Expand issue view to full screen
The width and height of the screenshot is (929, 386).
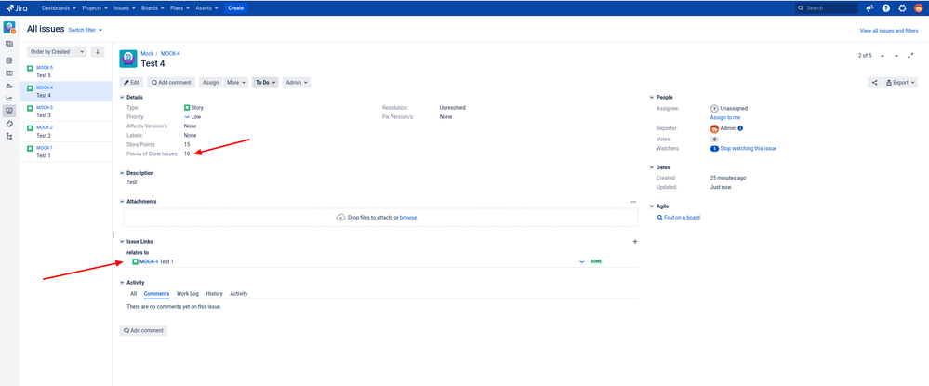(x=910, y=55)
